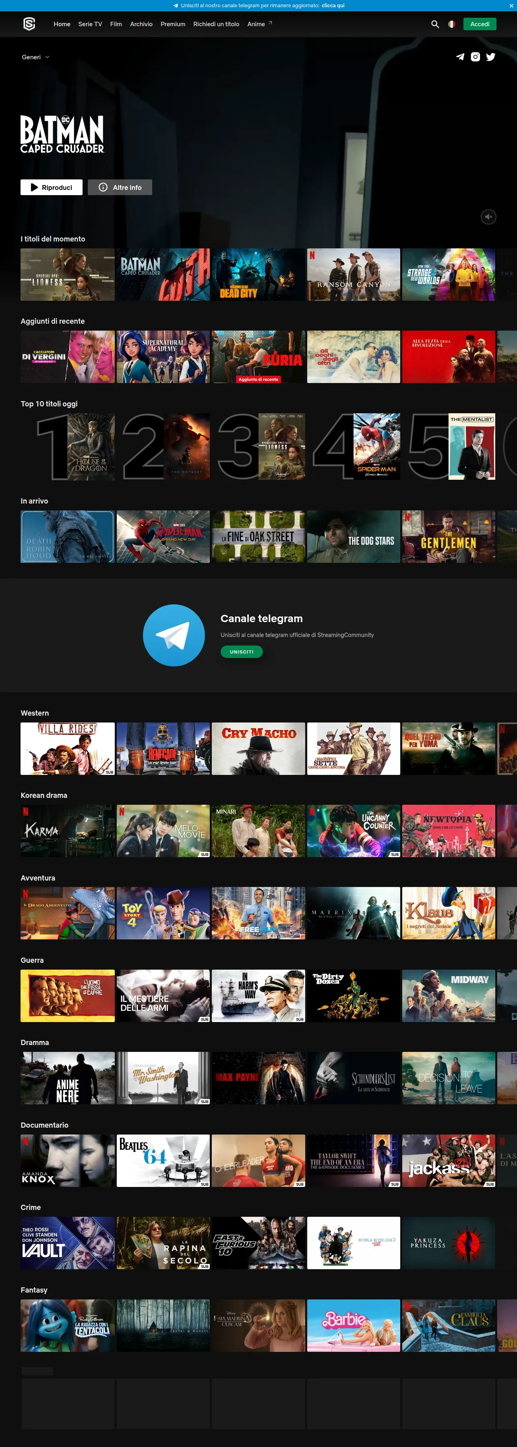Image resolution: width=517 pixels, height=1447 pixels.
Task: Open the Anime external link
Action: point(260,24)
